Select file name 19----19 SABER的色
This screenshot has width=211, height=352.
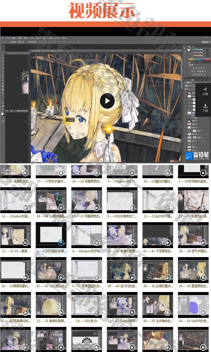pyautogui.click(x=193, y=321)
